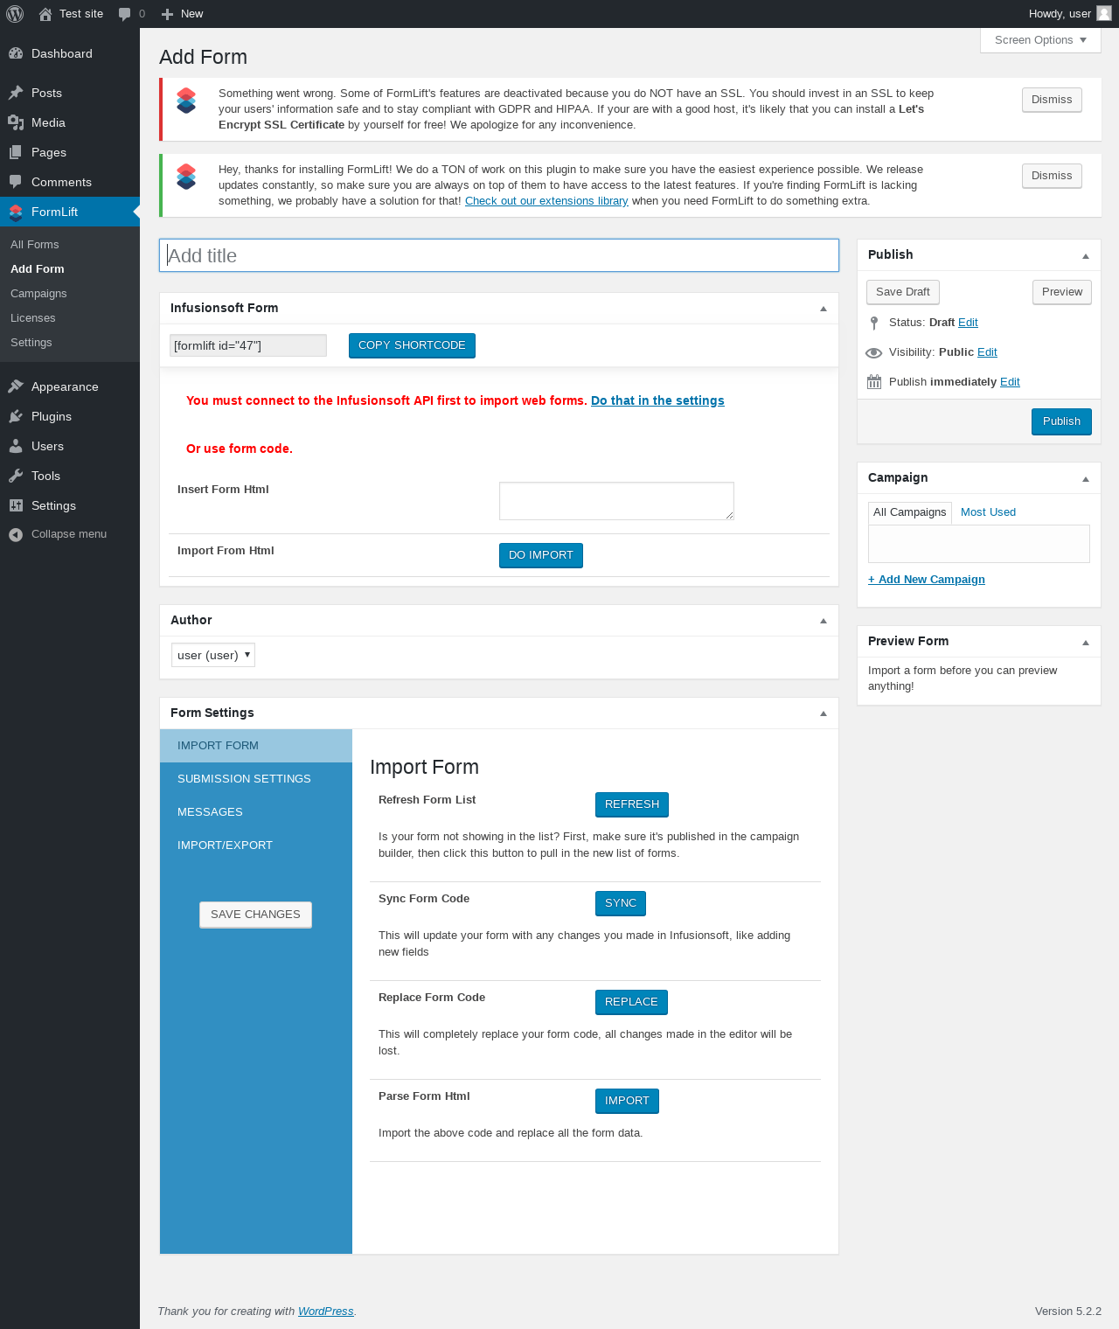Select the All Campaigns tab
1119x1329 pixels.
point(910,512)
